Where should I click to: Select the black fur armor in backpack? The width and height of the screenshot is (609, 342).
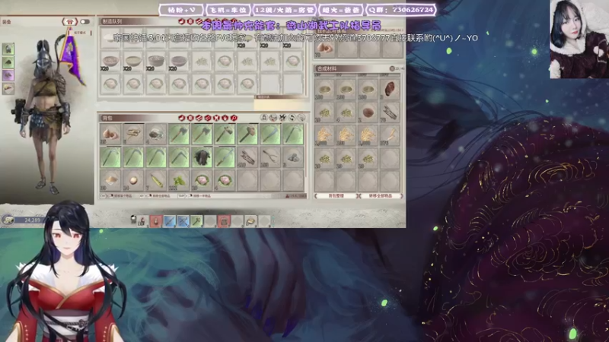[202, 157]
